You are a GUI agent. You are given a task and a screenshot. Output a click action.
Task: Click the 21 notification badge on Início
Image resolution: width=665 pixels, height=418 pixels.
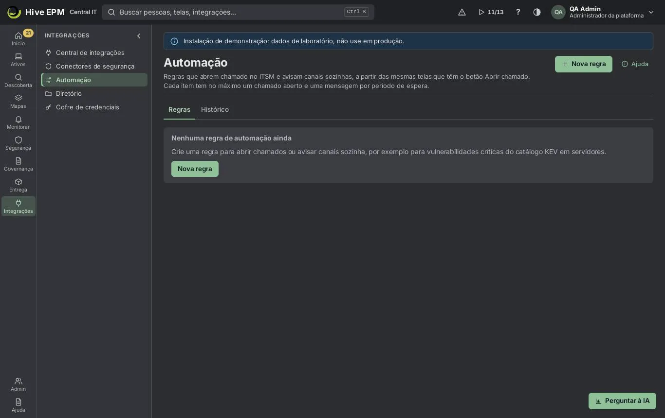point(28,33)
